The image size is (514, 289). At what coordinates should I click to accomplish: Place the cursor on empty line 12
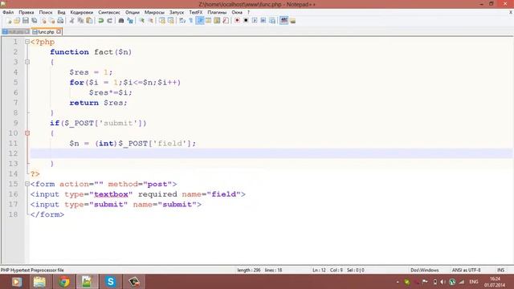[x=271, y=153]
